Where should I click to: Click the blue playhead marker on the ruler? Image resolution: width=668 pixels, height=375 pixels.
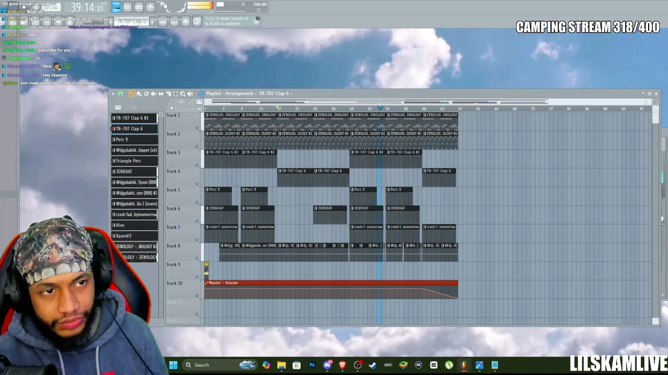click(x=380, y=108)
